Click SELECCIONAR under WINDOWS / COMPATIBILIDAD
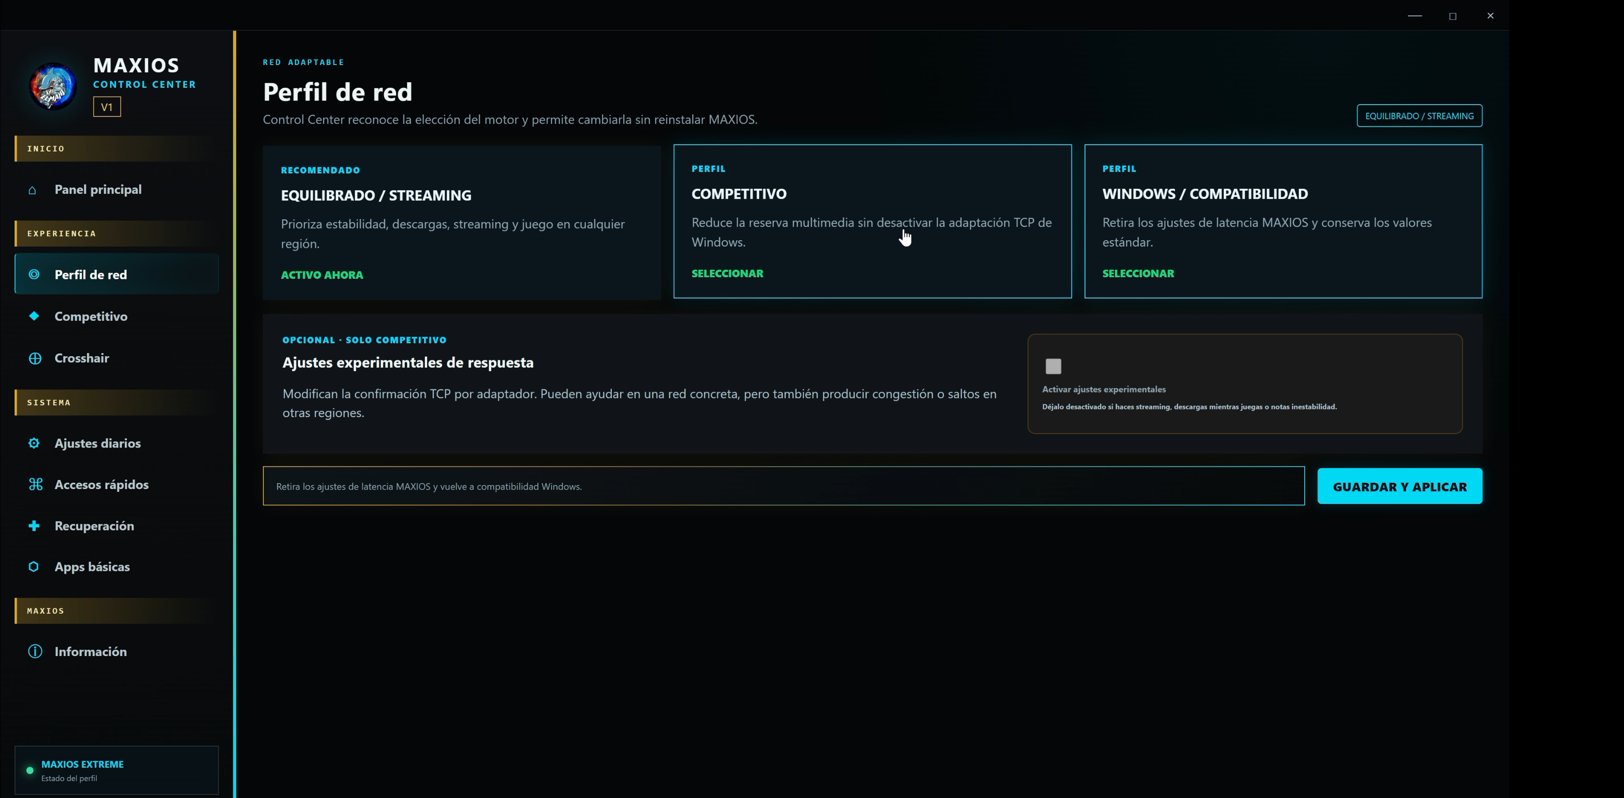This screenshot has width=1624, height=798. point(1138,273)
